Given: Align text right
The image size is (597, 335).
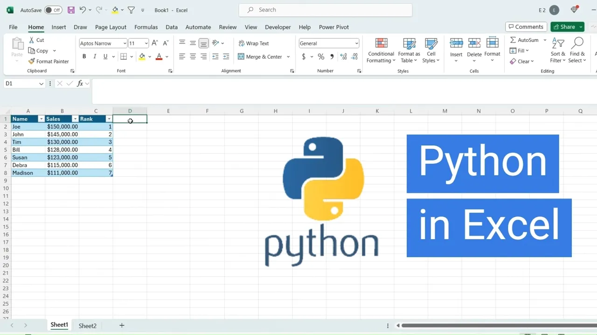Looking at the screenshot, I should coord(203,57).
